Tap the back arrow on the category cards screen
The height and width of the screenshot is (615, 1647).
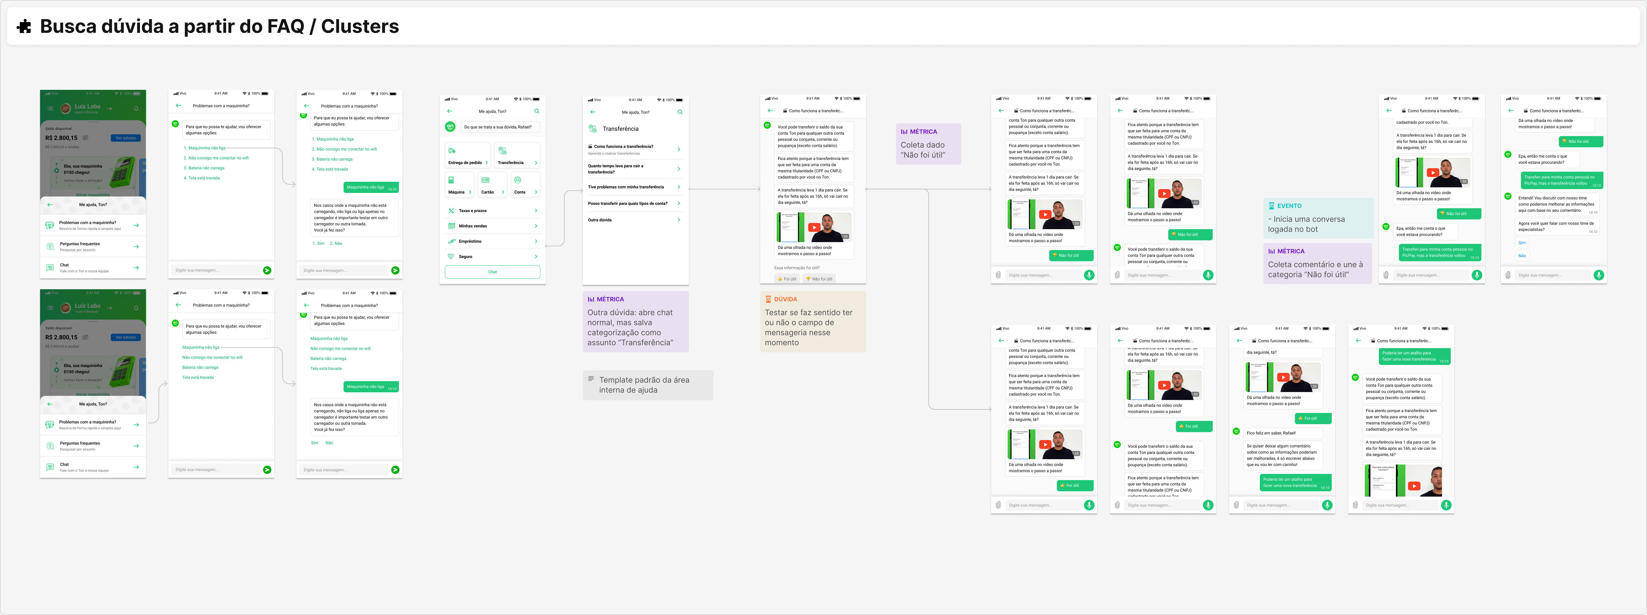pos(450,111)
